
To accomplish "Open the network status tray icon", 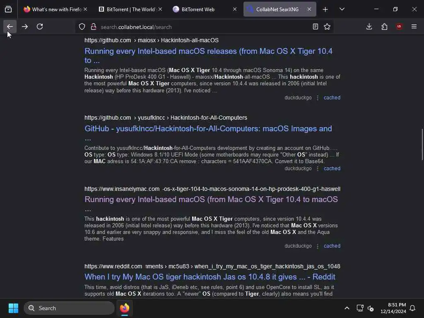I will pyautogui.click(x=360, y=308).
